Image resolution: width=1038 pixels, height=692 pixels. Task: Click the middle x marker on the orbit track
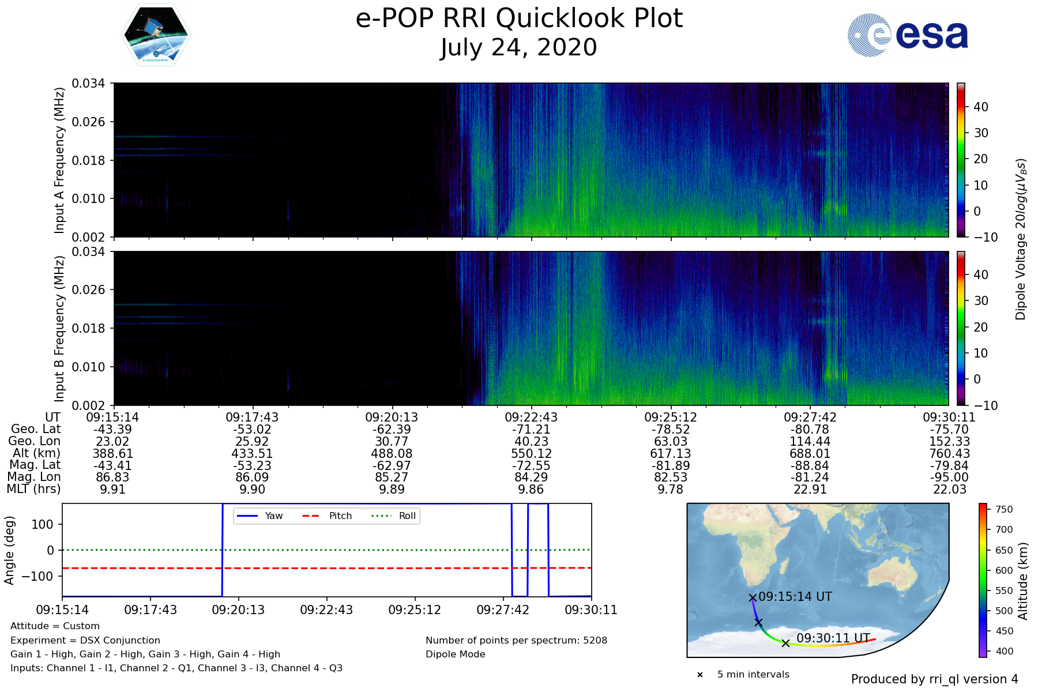(x=759, y=622)
